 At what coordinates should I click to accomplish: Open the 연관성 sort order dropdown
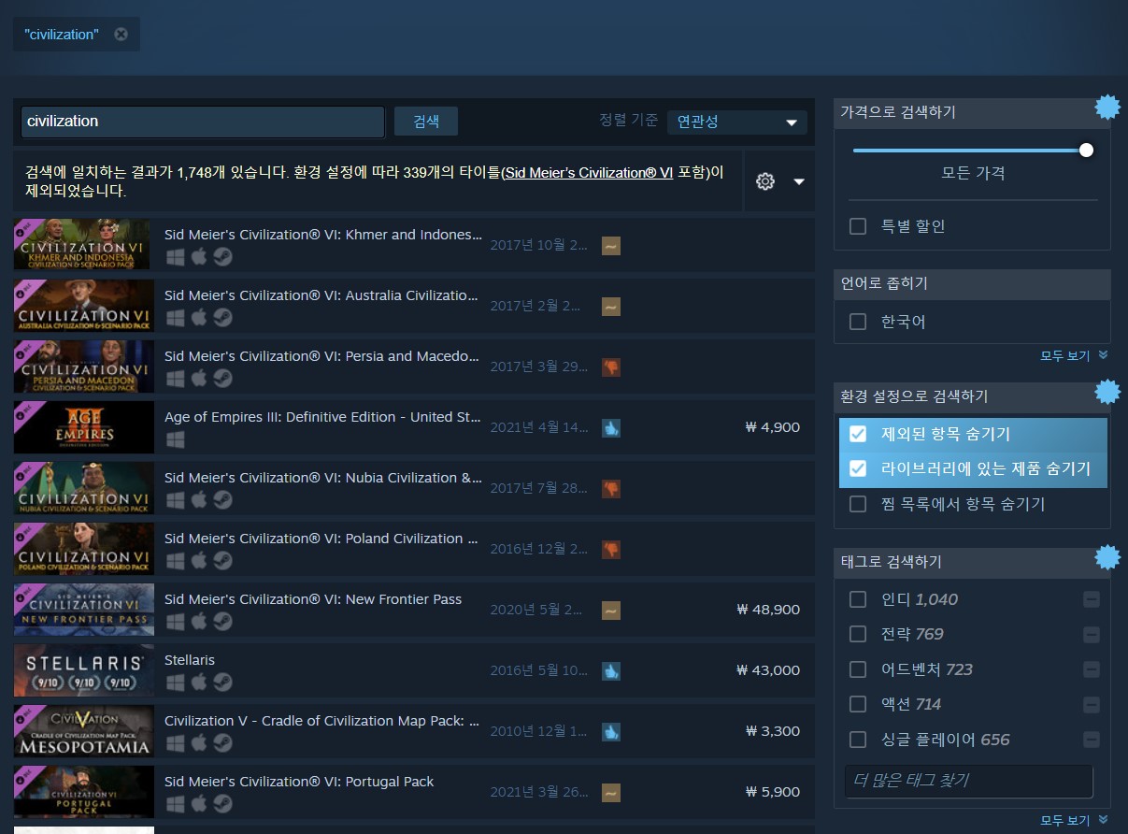[x=736, y=122]
